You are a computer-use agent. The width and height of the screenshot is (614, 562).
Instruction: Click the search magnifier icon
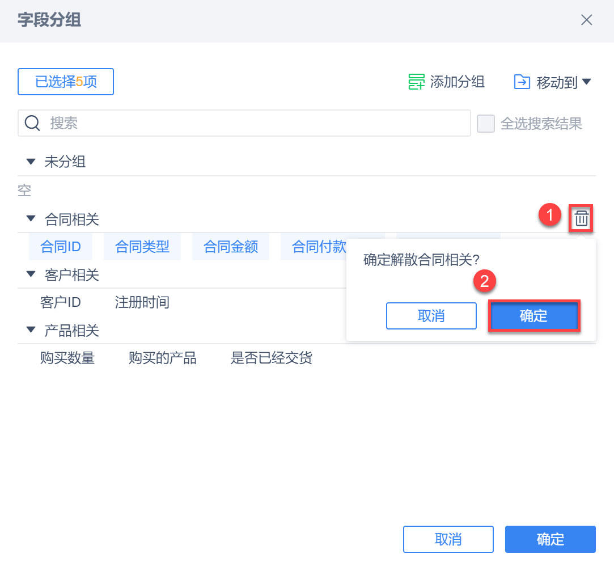tap(32, 123)
